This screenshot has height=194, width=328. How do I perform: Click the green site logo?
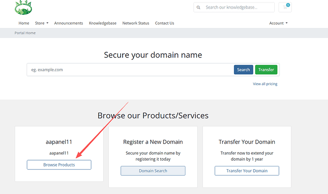(x=24, y=7)
